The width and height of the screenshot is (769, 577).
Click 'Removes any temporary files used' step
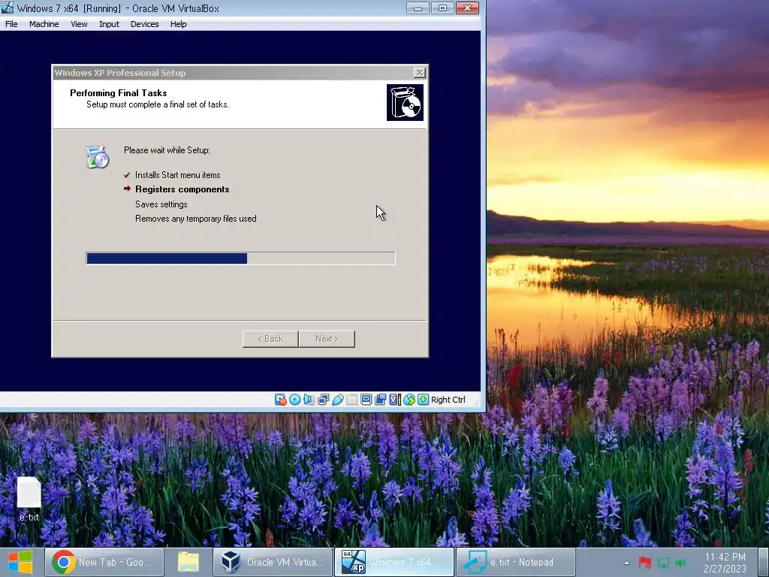click(x=196, y=219)
